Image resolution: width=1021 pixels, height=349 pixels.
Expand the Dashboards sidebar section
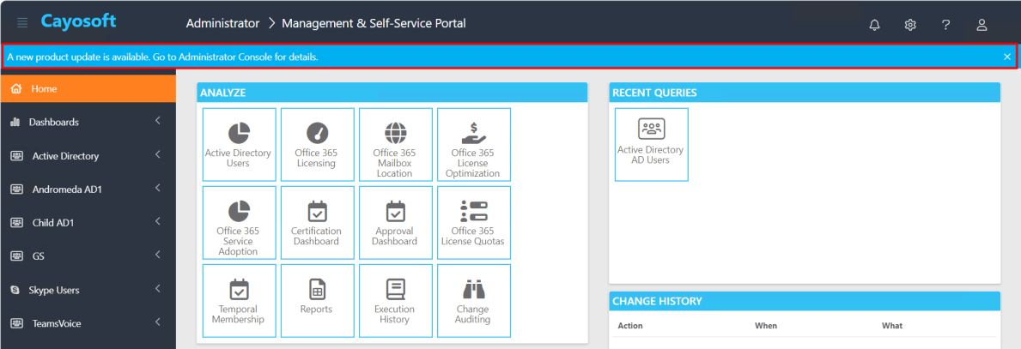(x=88, y=122)
